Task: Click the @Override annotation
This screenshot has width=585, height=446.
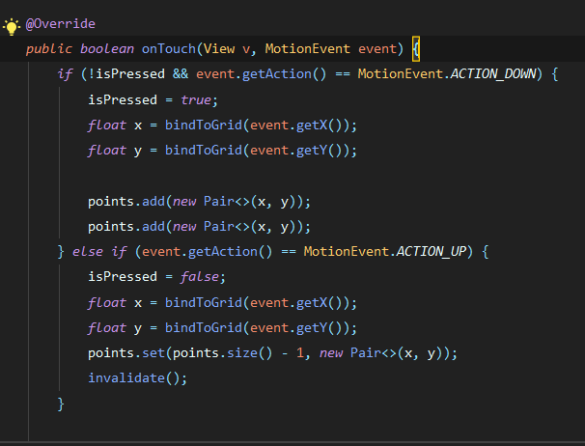Action: tap(61, 24)
